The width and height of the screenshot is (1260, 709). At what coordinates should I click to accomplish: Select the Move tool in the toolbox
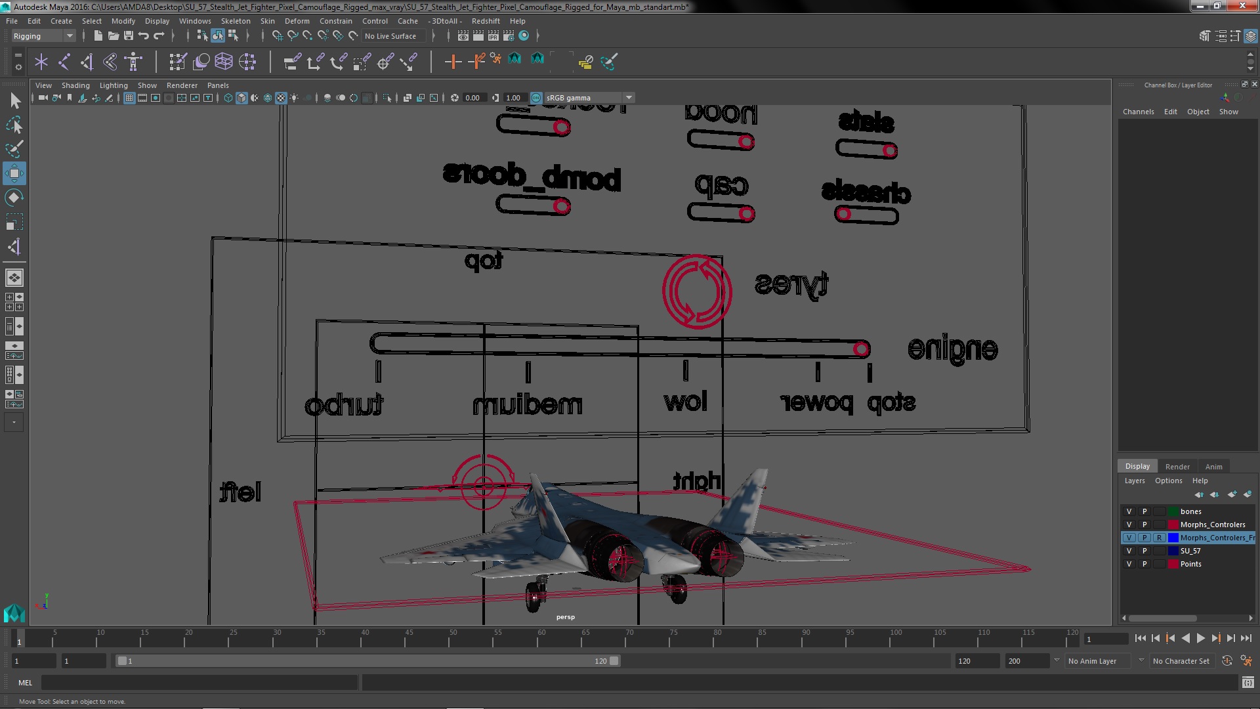coord(14,173)
